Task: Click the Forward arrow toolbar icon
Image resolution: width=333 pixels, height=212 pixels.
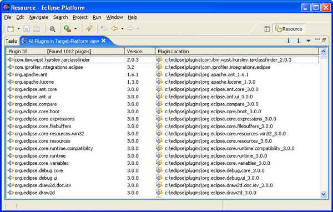Action: click(x=130, y=28)
